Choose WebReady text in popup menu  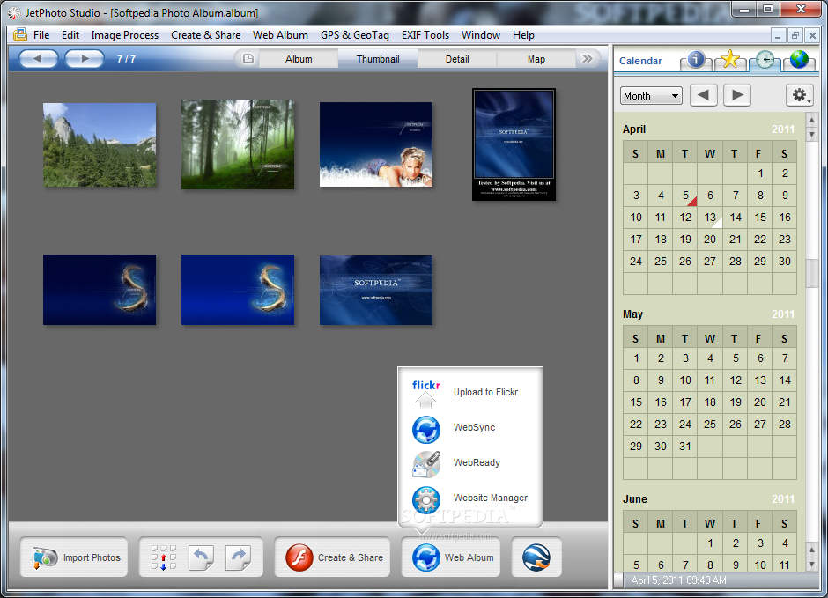pos(477,462)
